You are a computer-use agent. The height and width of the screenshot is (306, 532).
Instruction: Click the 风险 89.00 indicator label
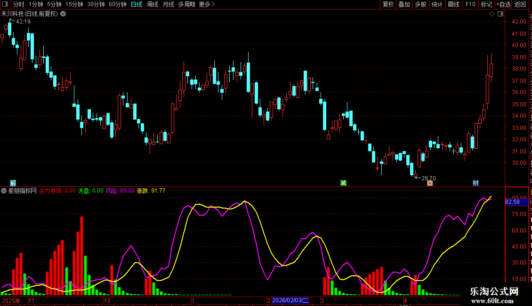pyautogui.click(x=120, y=191)
